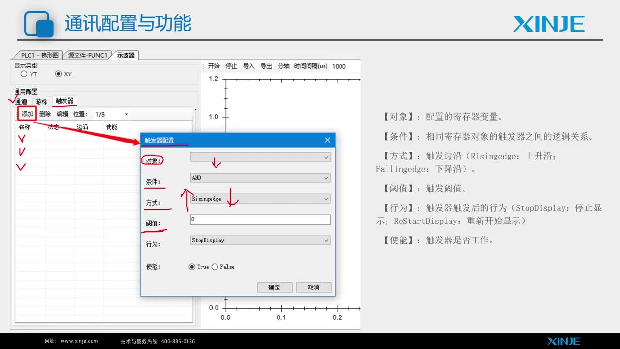Select the XY display type radio
The image size is (620, 349).
[59, 74]
